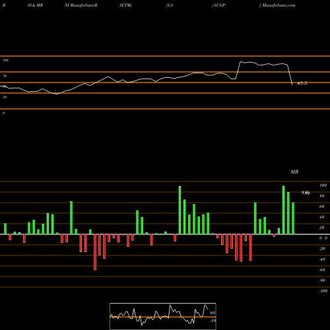330x330 pixels.
Task: Click the -100 label on MR axis
Action: 323,291
